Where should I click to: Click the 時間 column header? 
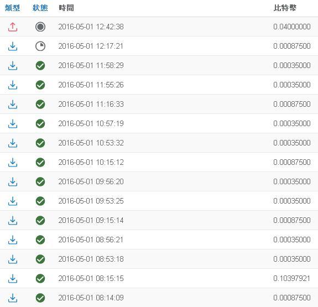coord(66,8)
